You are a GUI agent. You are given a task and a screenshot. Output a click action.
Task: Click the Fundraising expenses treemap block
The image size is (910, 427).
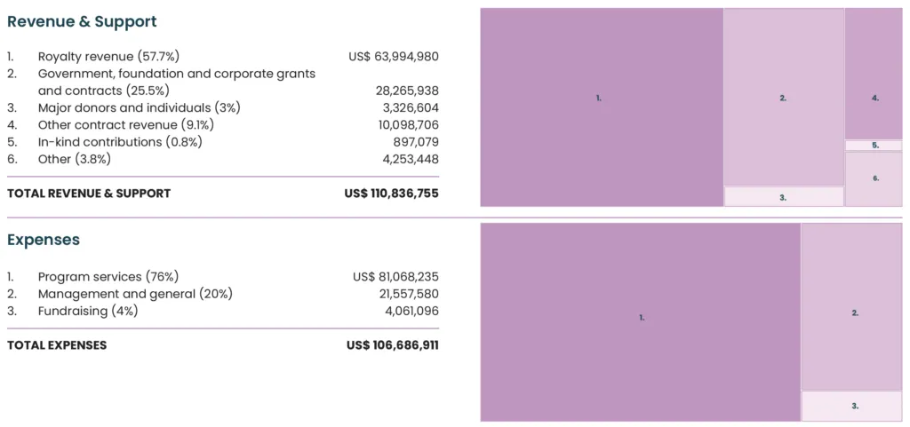pyautogui.click(x=852, y=406)
